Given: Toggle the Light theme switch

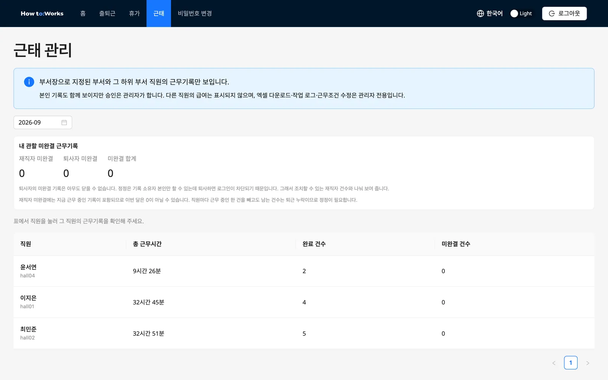Looking at the screenshot, I should [x=521, y=13].
